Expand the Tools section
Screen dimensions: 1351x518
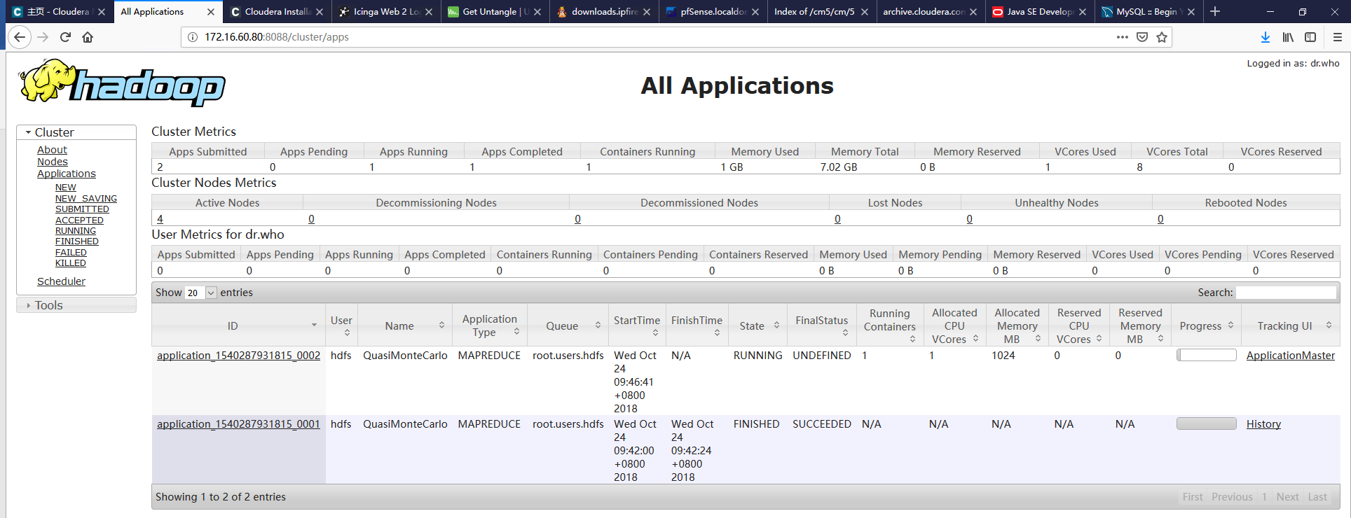tap(76, 305)
